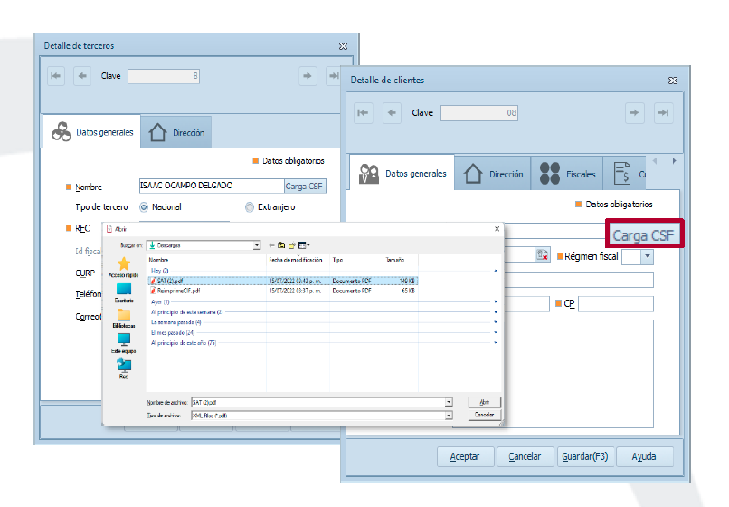
Task: Click the Nombre field with ISAAC OCAMPO DELGADO
Action: click(x=212, y=186)
